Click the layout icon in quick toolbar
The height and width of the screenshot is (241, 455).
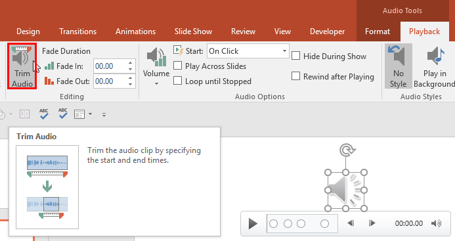click(x=79, y=114)
